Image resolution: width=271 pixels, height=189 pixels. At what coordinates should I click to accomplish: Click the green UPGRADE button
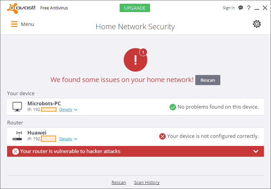(135, 8)
